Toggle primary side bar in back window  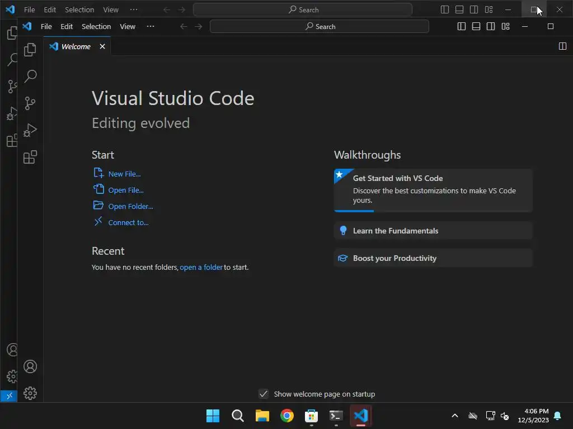[445, 9]
